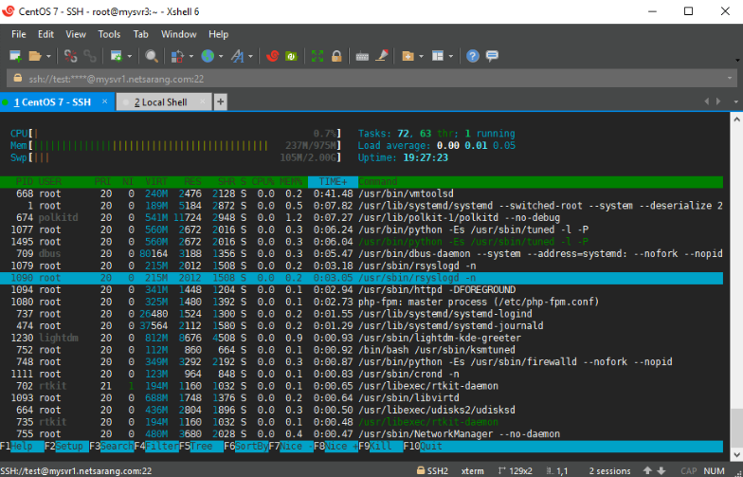The image size is (743, 477).
Task: Switch to the 2 Local Shell tab
Action: (163, 102)
